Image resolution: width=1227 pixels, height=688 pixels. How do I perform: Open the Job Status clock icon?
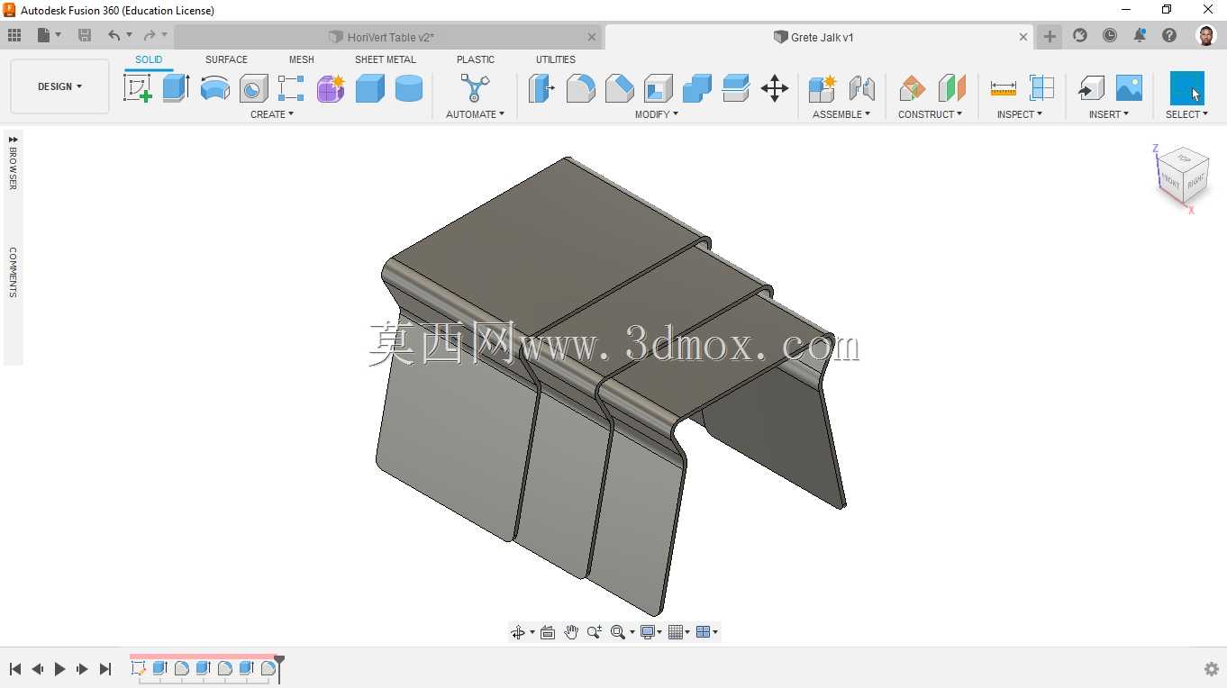tap(1110, 35)
